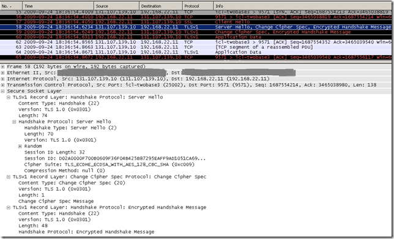This screenshot has height=239, width=394.
Task: Expand the Random field
Action: (x=20, y=146)
